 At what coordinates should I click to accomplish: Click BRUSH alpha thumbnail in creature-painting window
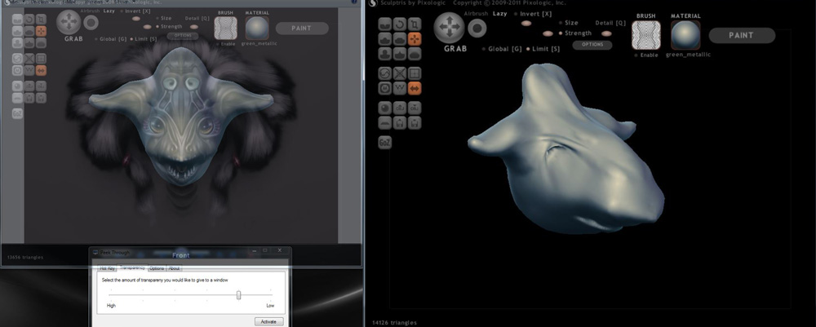tap(226, 28)
